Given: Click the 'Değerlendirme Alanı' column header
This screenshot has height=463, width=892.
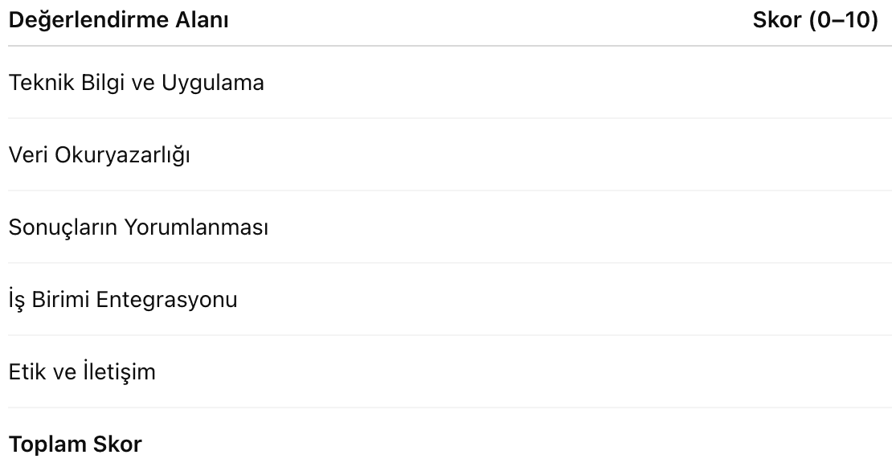Looking at the screenshot, I should tap(118, 22).
